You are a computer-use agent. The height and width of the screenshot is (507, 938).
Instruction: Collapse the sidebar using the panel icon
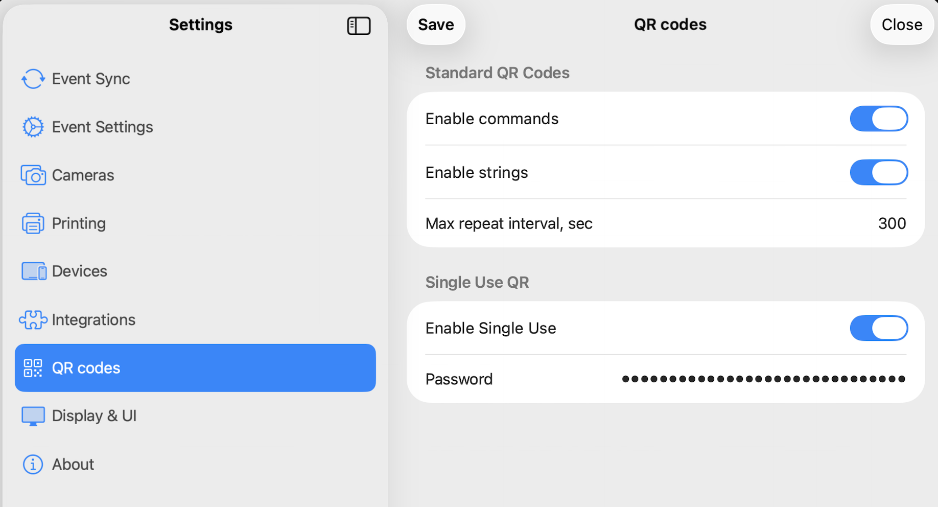(359, 26)
